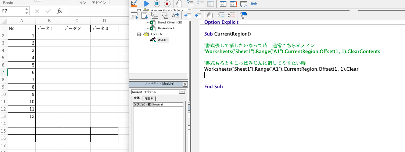Click the Quick Watch glasses icon
This screenshot has height=152, width=405.
pyautogui.click(x=254, y=4)
